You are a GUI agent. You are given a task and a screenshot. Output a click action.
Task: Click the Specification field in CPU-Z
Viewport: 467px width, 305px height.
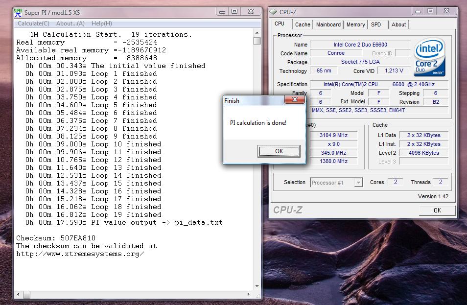[x=379, y=84]
